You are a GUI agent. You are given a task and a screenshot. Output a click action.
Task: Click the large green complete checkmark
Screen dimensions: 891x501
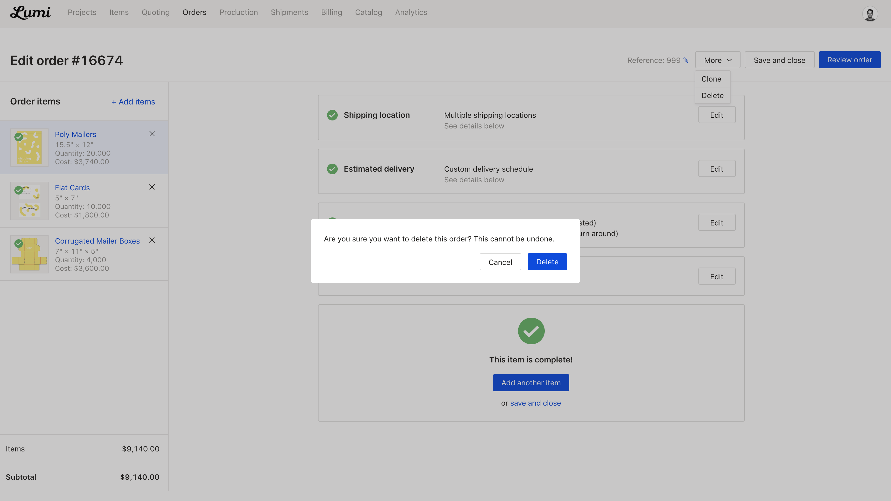[x=531, y=331]
